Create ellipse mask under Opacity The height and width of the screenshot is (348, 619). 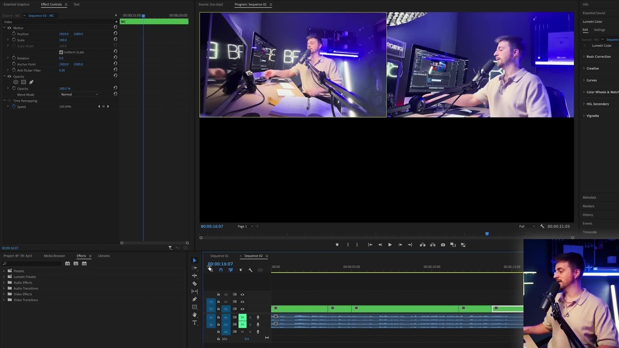tap(15, 82)
